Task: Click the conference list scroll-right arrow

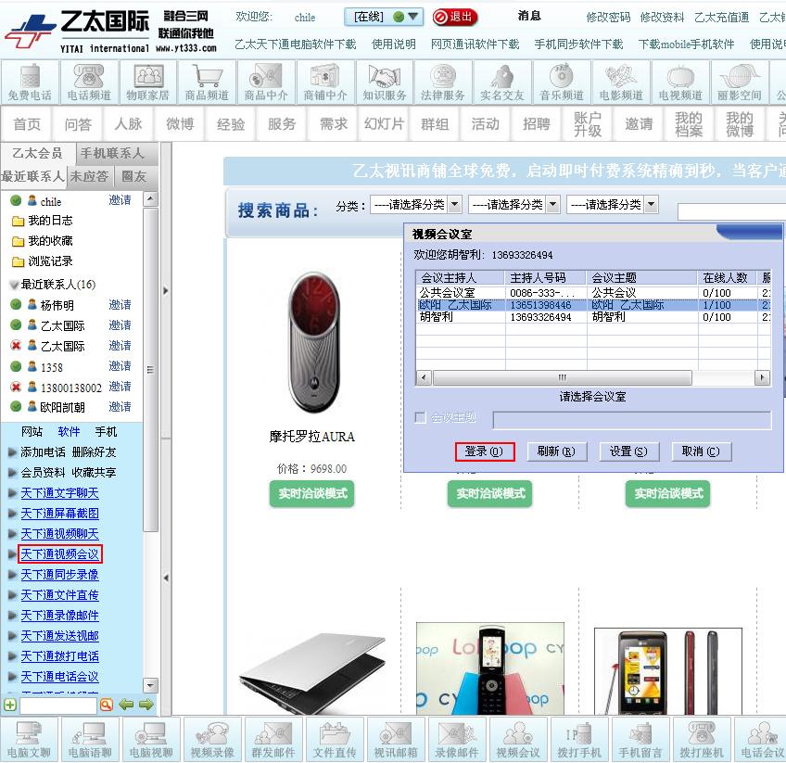Action: tap(763, 377)
